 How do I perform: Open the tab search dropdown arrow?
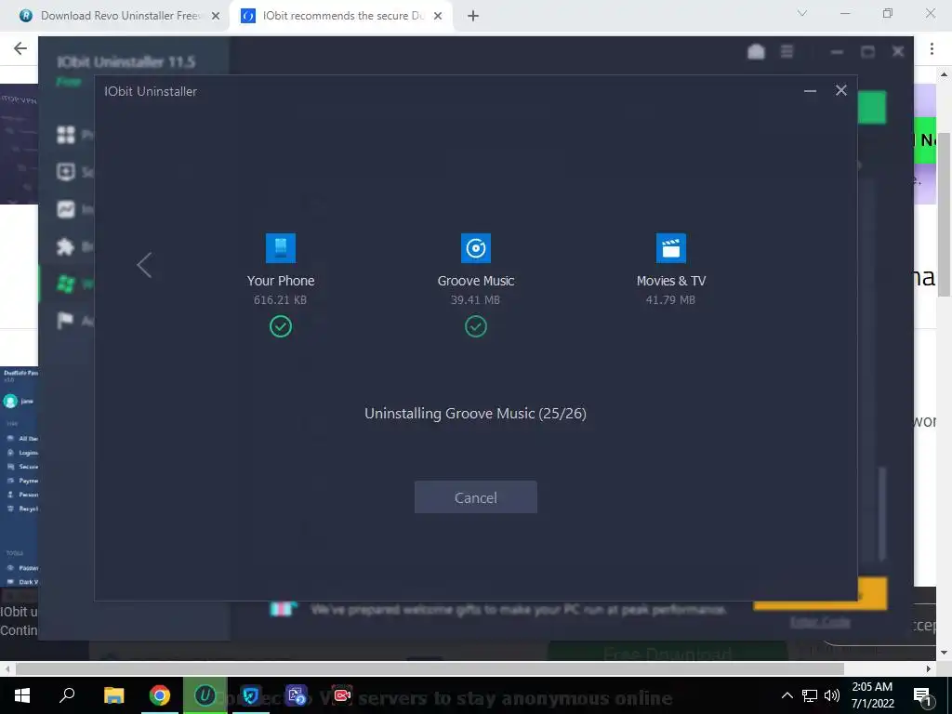pos(802,13)
